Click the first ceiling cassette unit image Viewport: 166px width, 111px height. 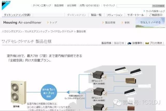[122, 70]
